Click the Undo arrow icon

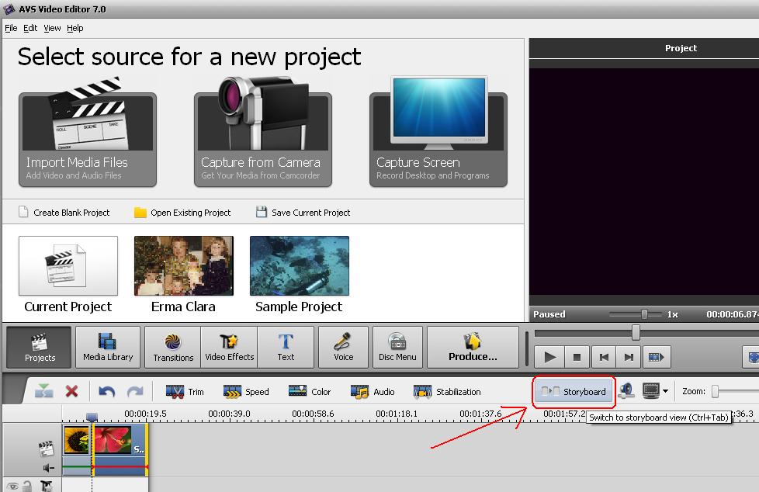tap(106, 391)
